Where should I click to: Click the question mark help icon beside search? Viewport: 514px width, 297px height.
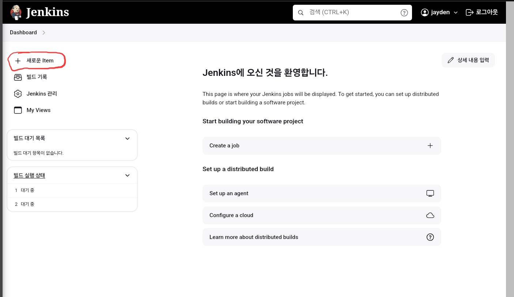click(404, 12)
